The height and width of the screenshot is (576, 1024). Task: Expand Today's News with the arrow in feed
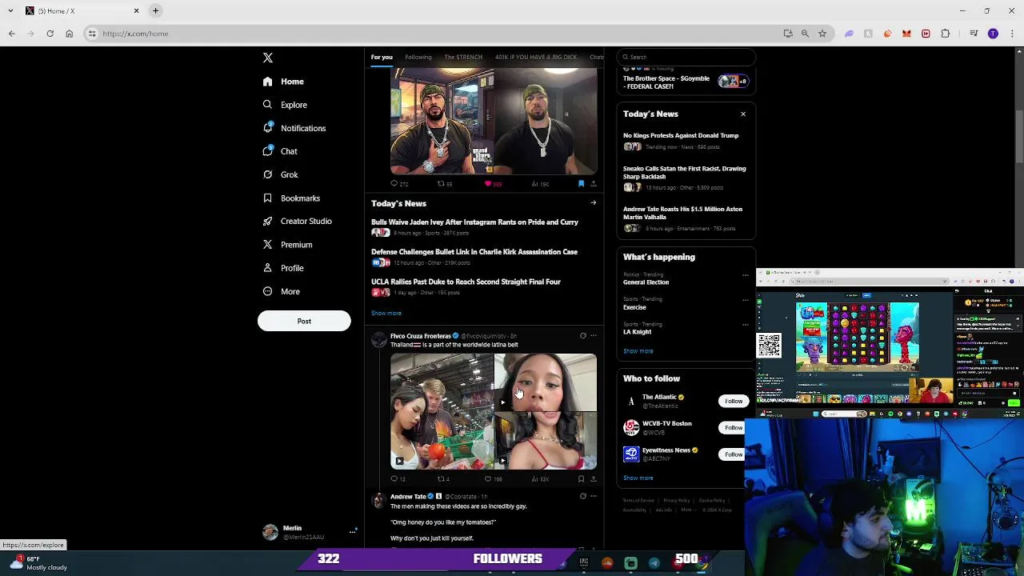click(593, 203)
